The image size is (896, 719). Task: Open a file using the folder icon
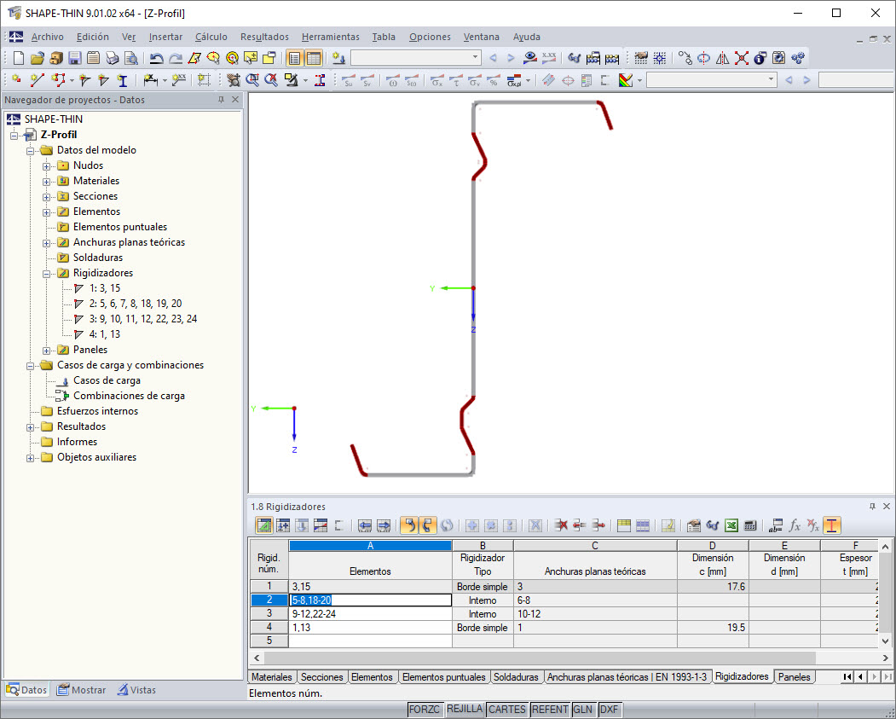tap(38, 58)
